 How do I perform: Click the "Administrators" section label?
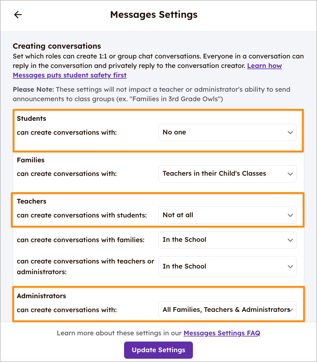42,296
